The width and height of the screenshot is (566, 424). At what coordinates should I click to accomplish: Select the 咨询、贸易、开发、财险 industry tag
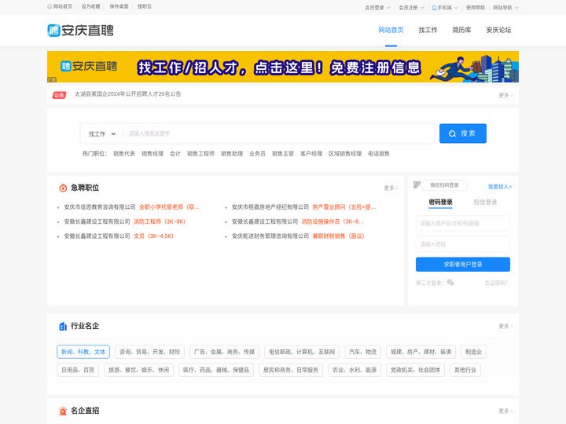pyautogui.click(x=149, y=352)
